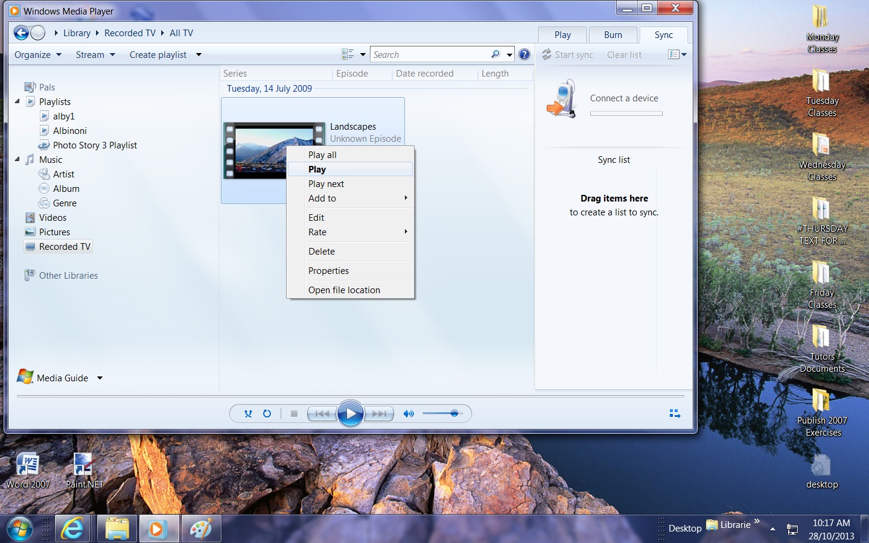The width and height of the screenshot is (869, 543).
Task: Expand the Add to submenu
Action: (x=351, y=198)
